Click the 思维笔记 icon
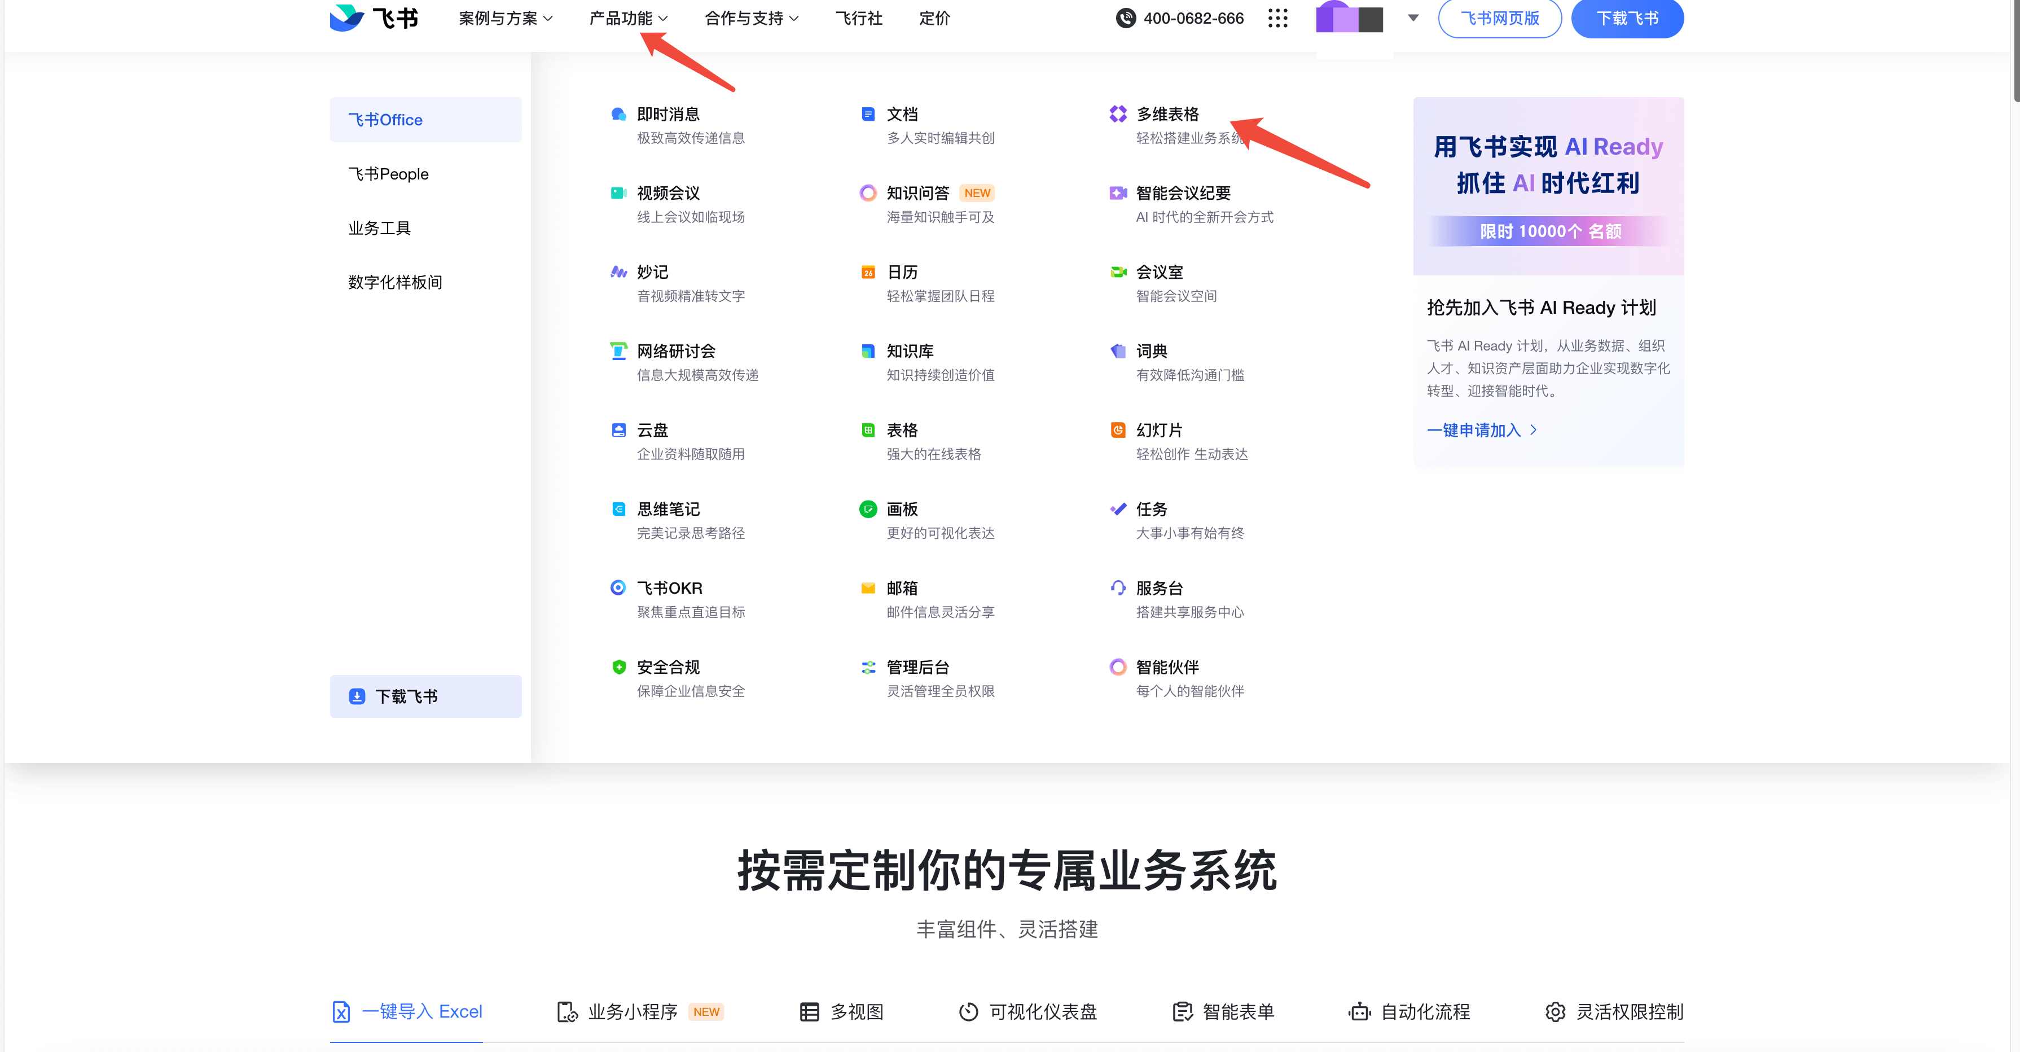This screenshot has height=1052, width=2020. point(619,509)
